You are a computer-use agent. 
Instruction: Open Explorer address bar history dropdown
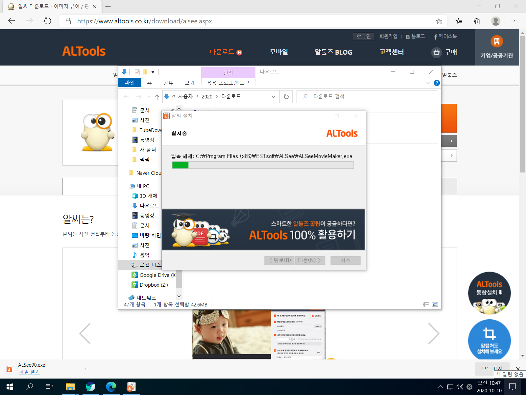(x=273, y=97)
